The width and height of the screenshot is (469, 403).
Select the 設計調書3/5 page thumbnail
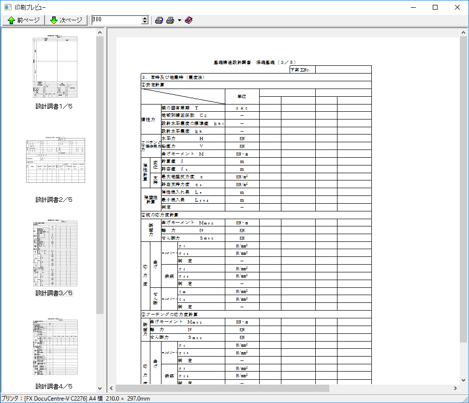55,254
